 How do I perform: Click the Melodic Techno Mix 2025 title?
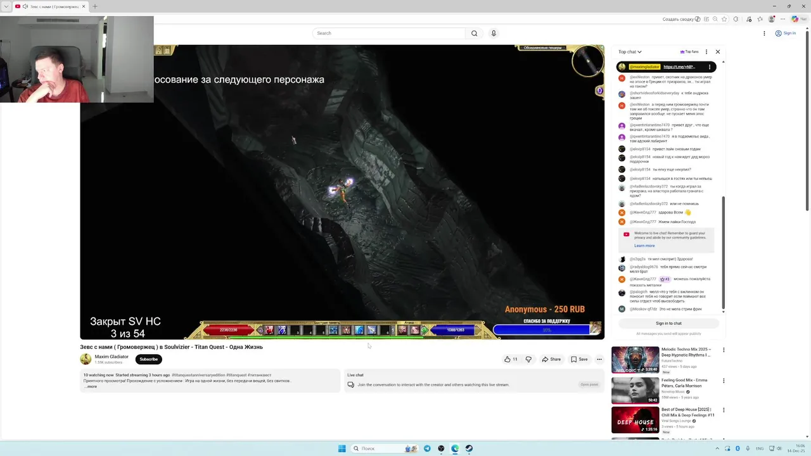point(686,352)
